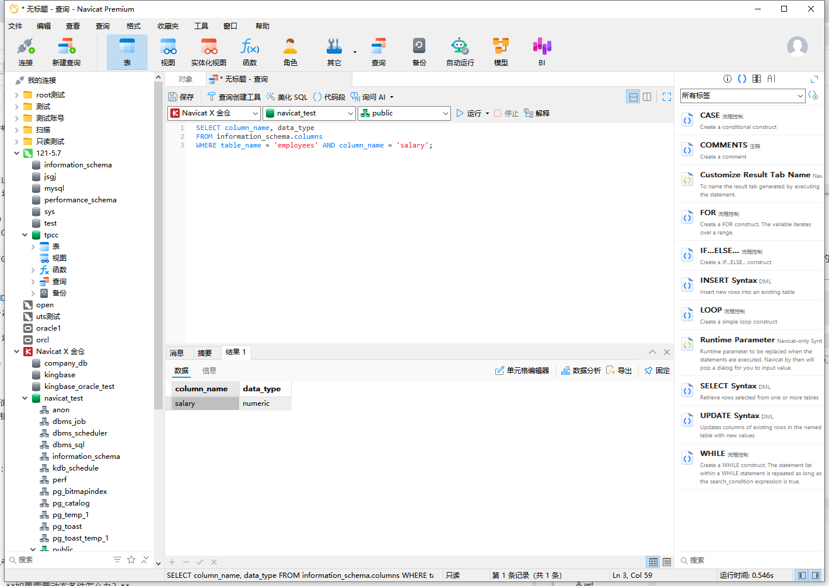Open the 数据分析 (Data Analysis) tool

(x=580, y=371)
